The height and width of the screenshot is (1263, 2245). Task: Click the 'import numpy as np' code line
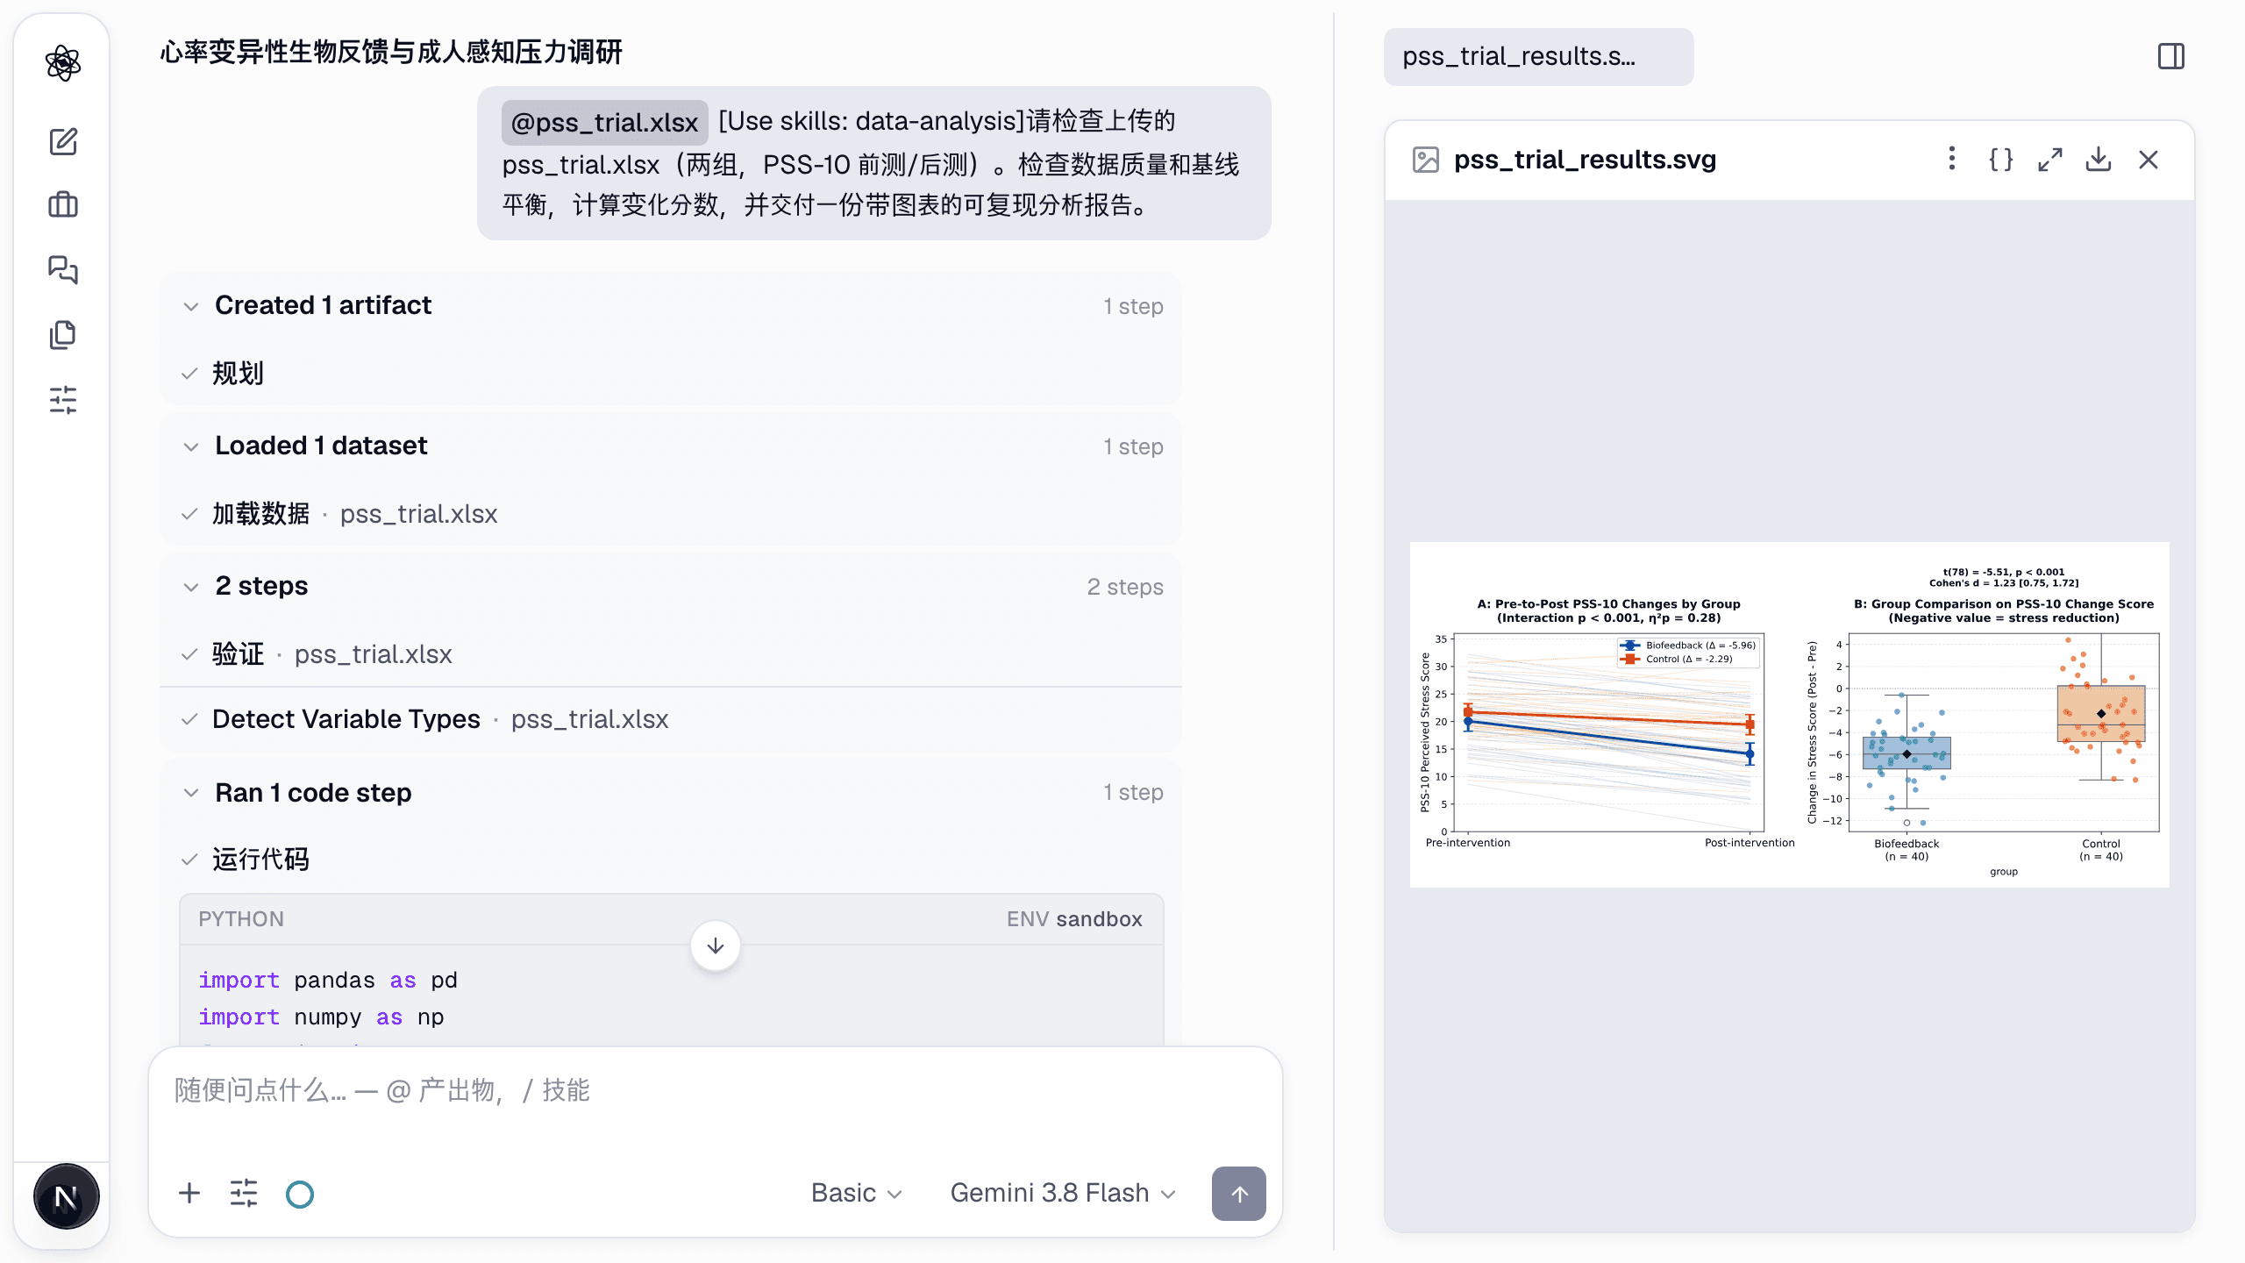321,1017
